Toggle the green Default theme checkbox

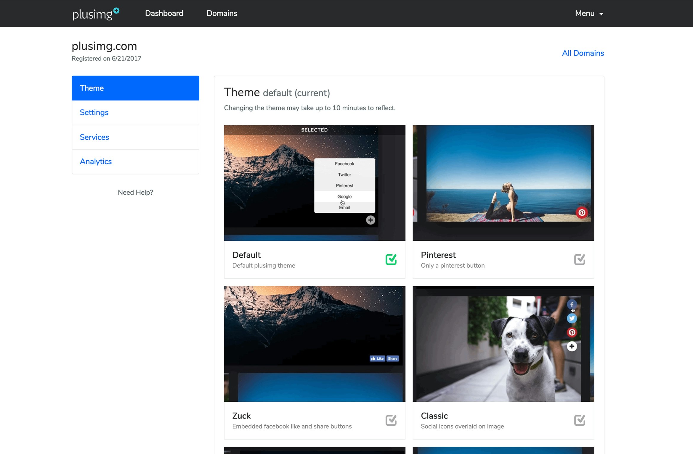pyautogui.click(x=391, y=259)
